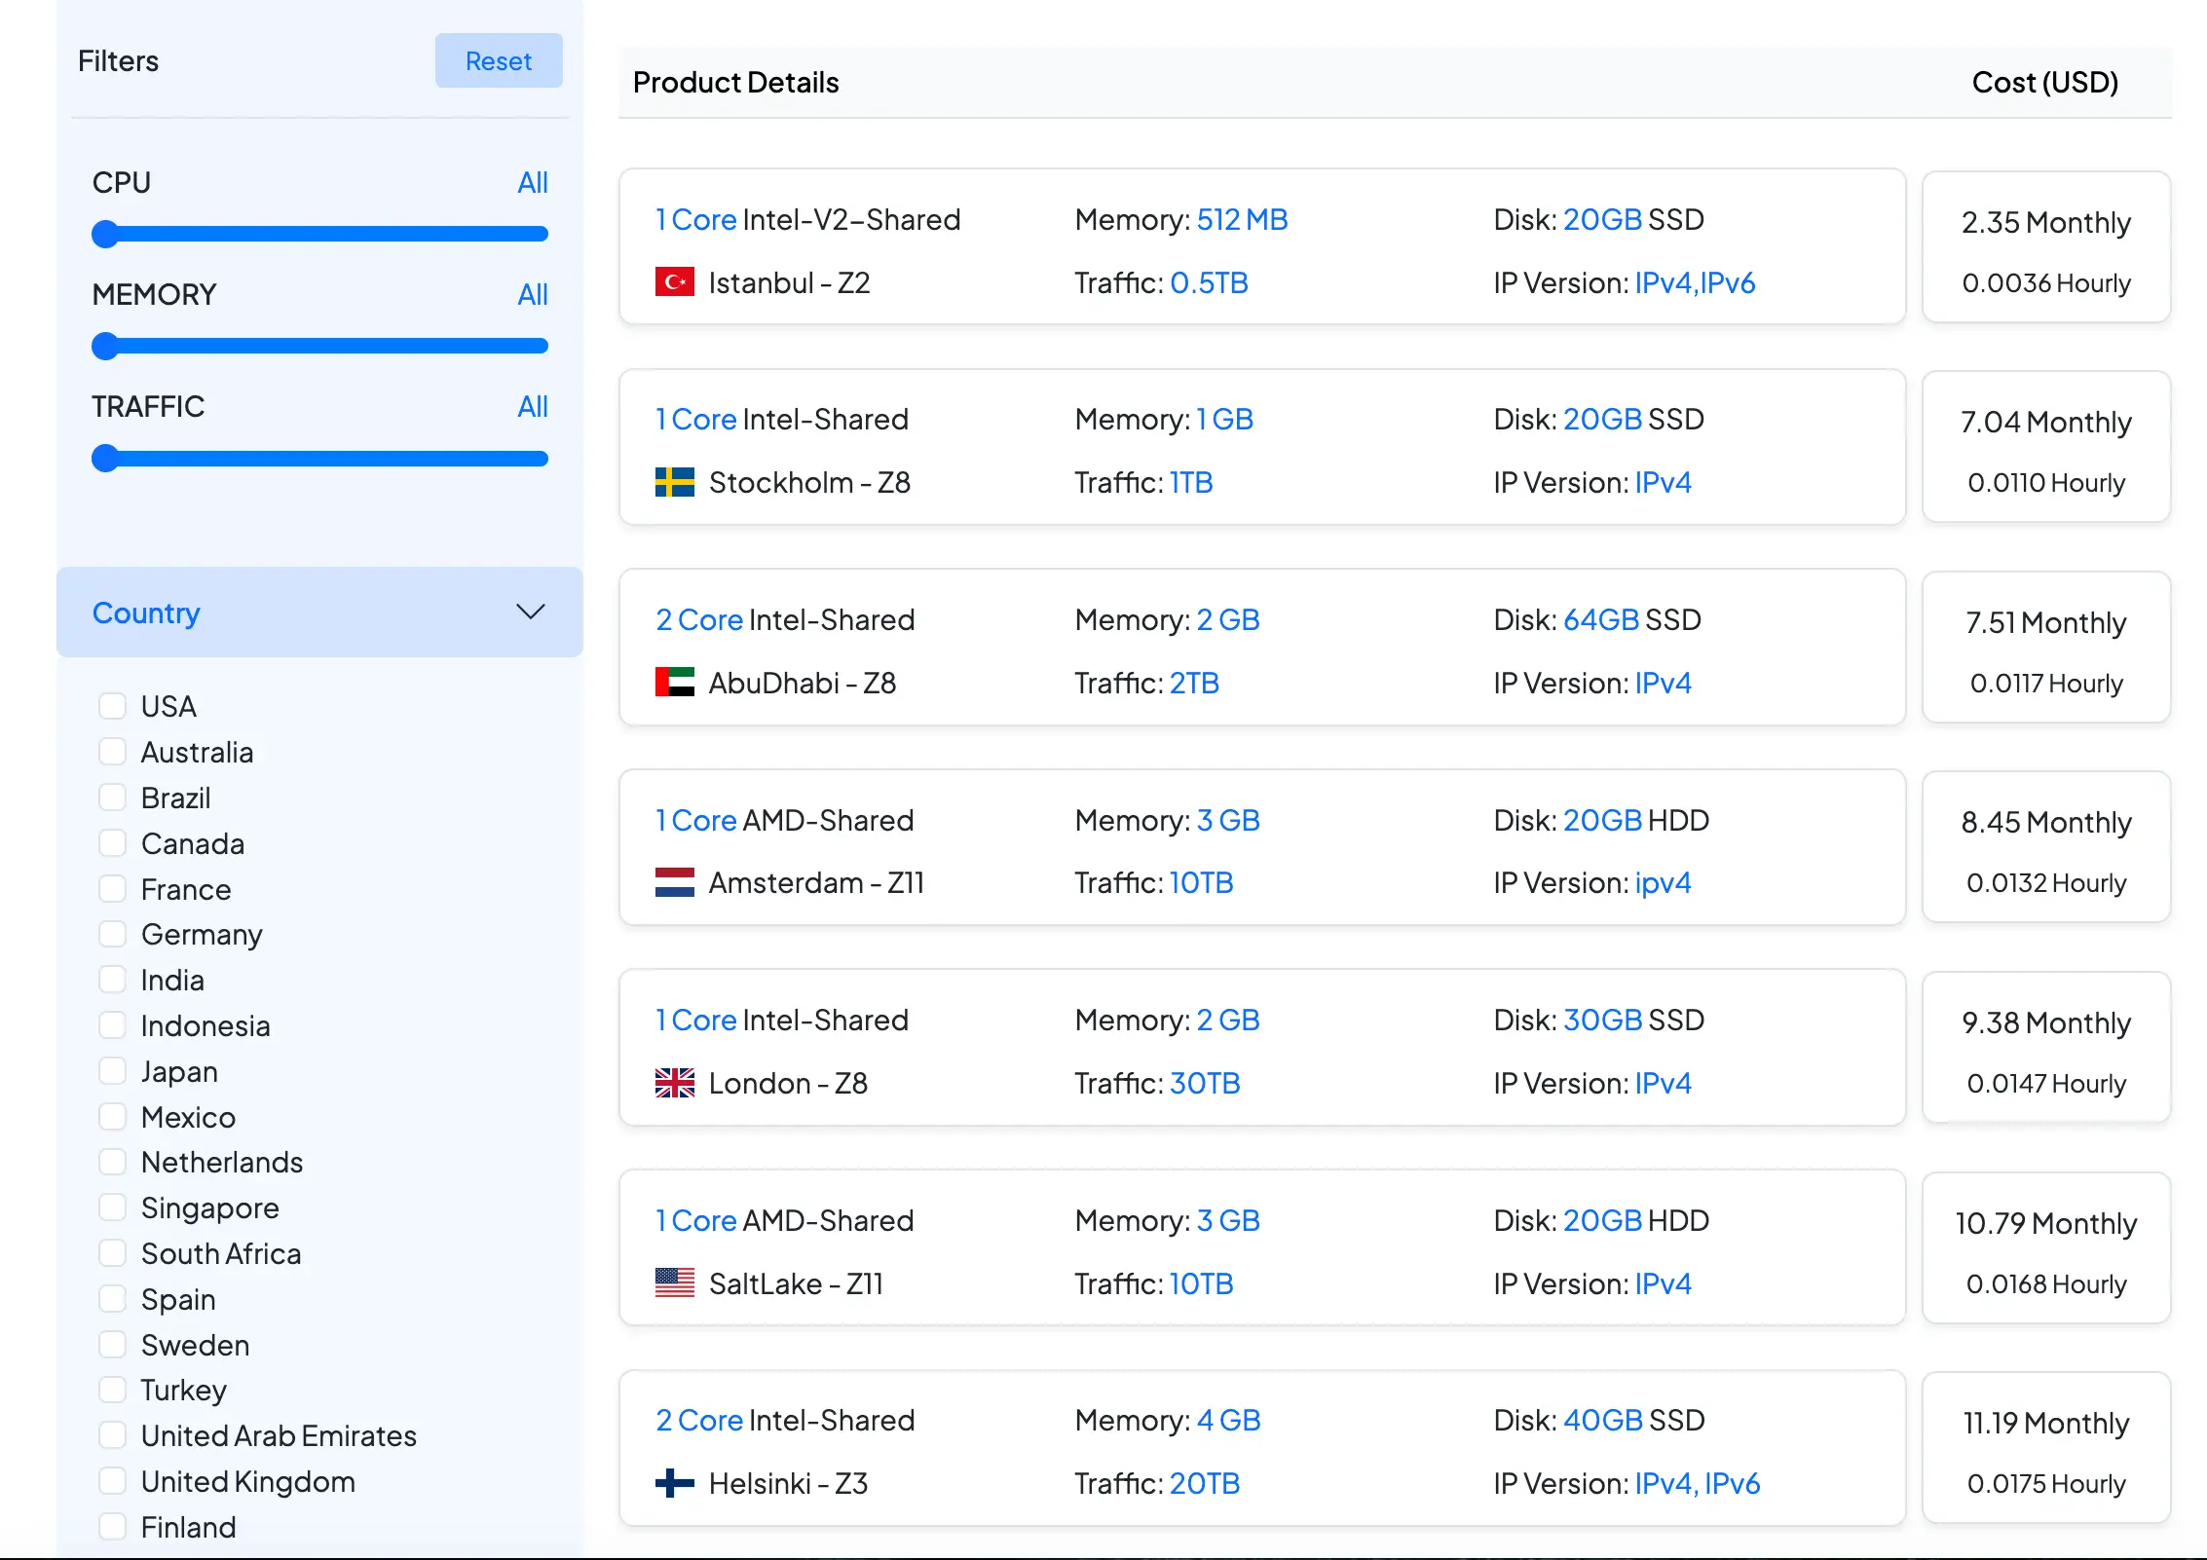Check the Finland country option
Screen dimensions: 2207x1560
click(x=113, y=1526)
